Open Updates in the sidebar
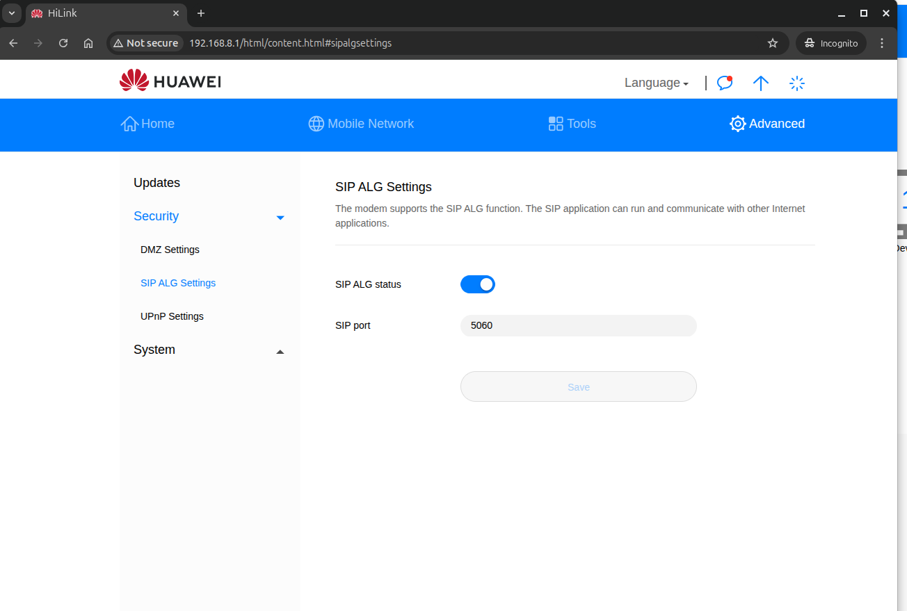The height and width of the screenshot is (611, 907). pyautogui.click(x=156, y=183)
